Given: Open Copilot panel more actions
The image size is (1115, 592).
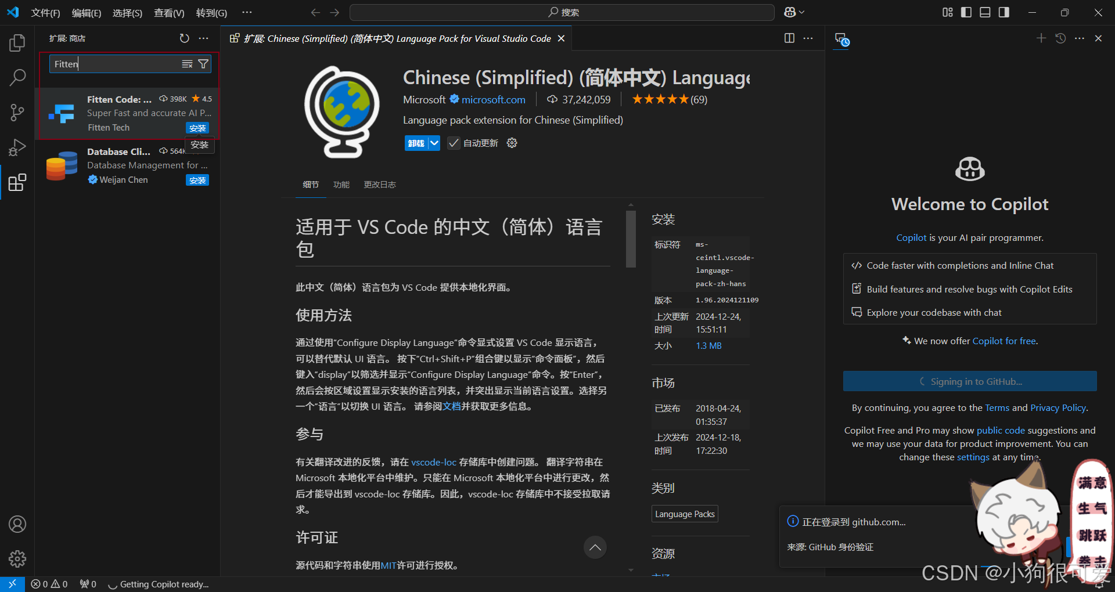Looking at the screenshot, I should pos(1080,38).
